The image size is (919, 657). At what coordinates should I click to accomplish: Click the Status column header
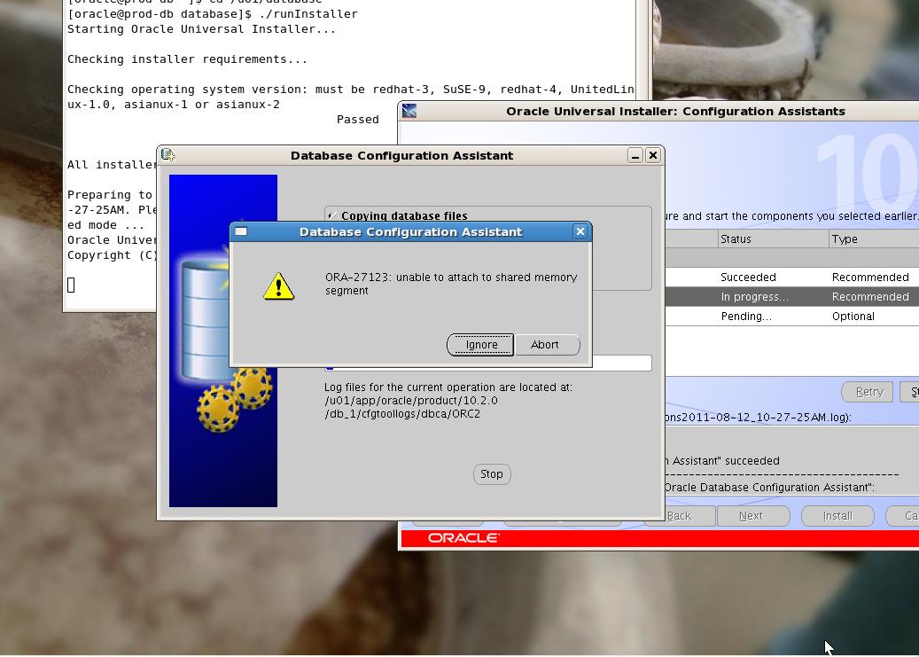click(771, 239)
